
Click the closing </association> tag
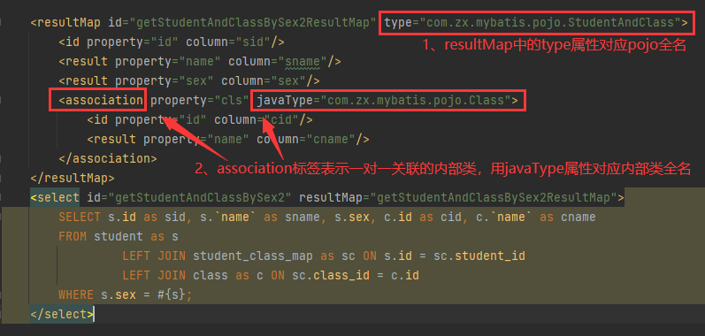pyautogui.click(x=107, y=158)
